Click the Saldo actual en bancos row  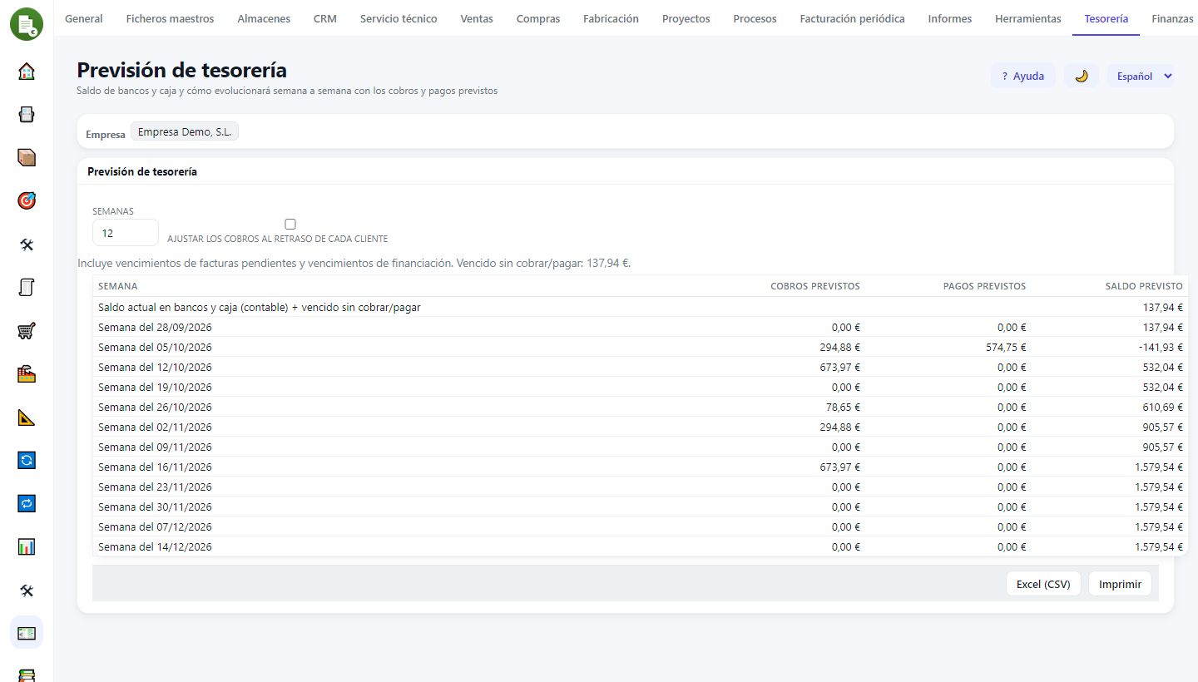coord(641,307)
